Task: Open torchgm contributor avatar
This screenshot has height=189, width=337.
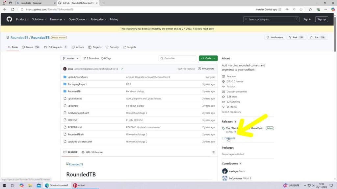Action: [224, 171]
